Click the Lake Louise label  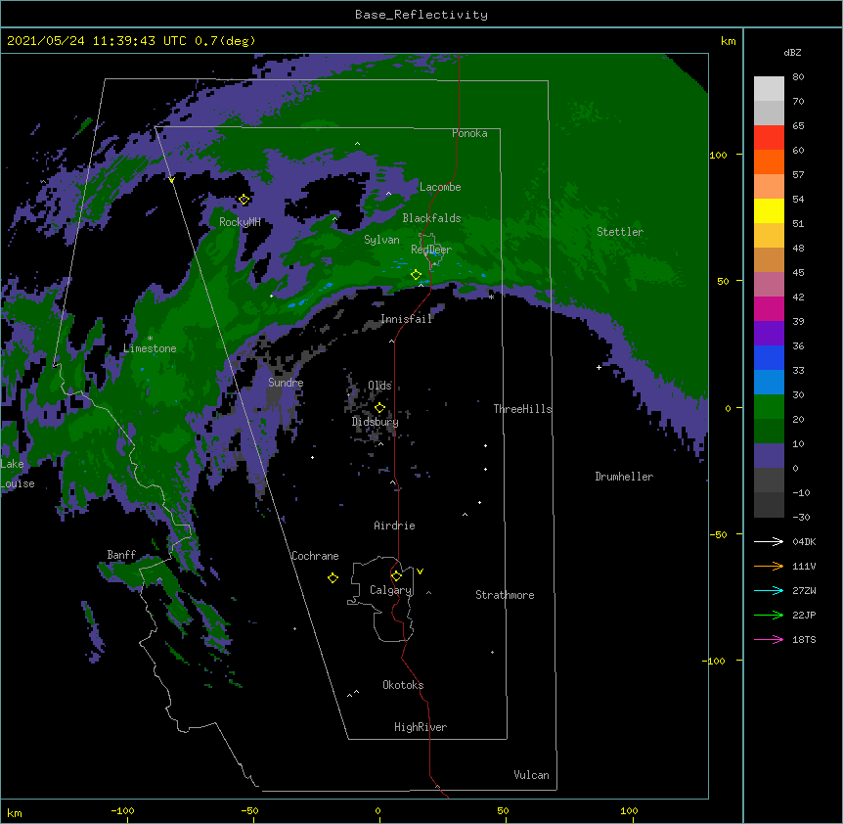coord(18,474)
